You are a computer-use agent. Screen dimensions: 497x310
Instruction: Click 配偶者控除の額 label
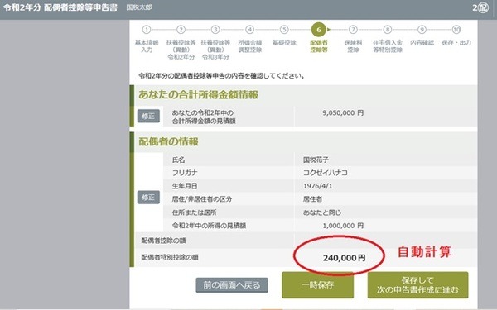[163, 241]
